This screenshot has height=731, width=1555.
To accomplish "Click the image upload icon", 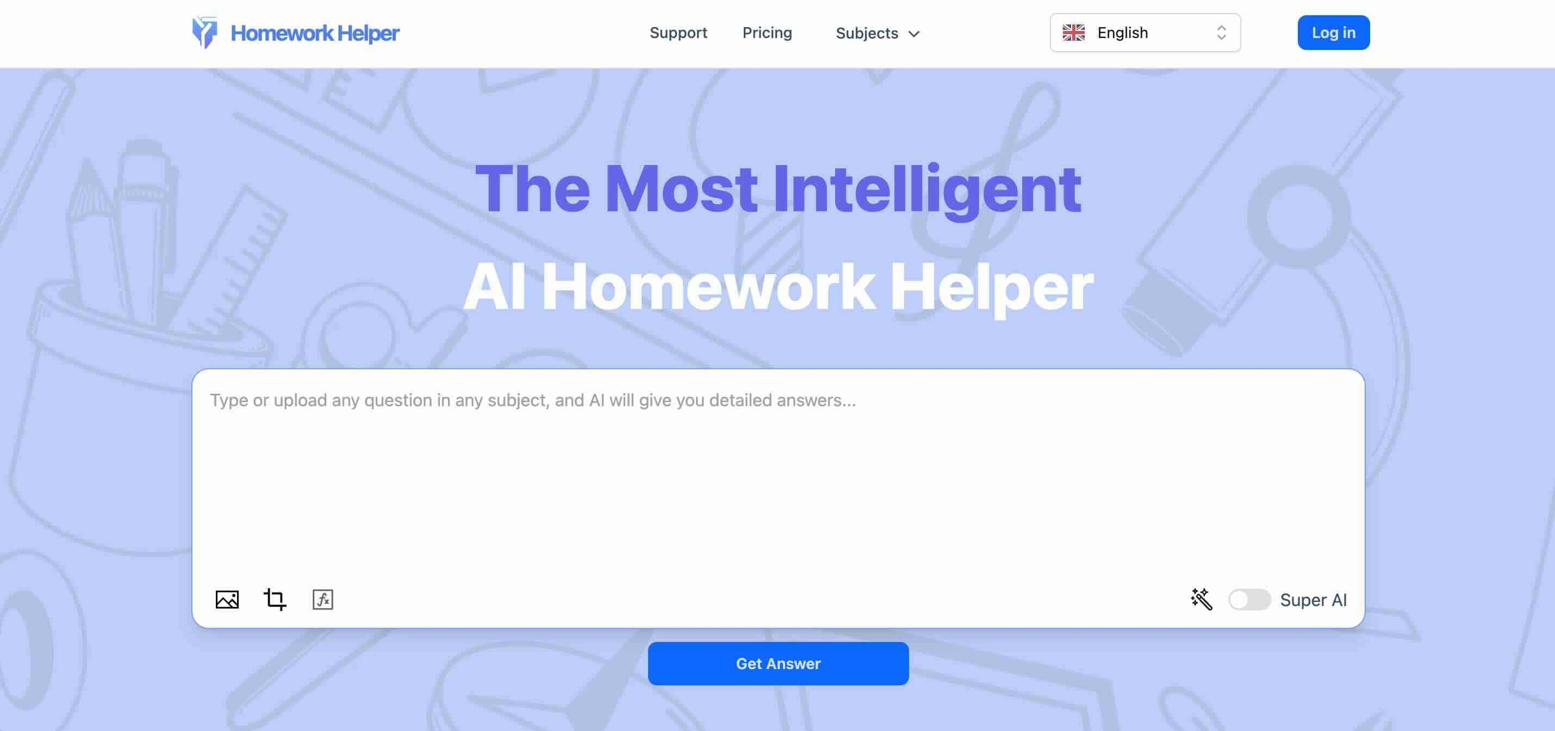I will [227, 598].
